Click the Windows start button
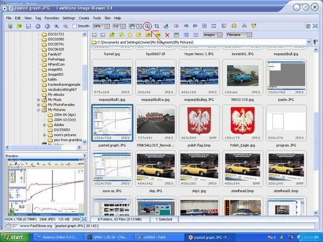The height and width of the screenshot is (242, 323). click(x=15, y=237)
